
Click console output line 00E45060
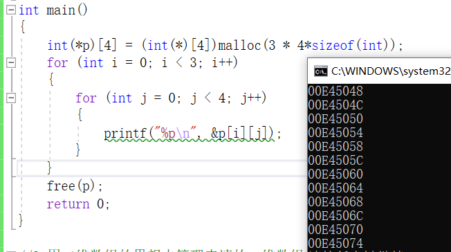[335, 174]
